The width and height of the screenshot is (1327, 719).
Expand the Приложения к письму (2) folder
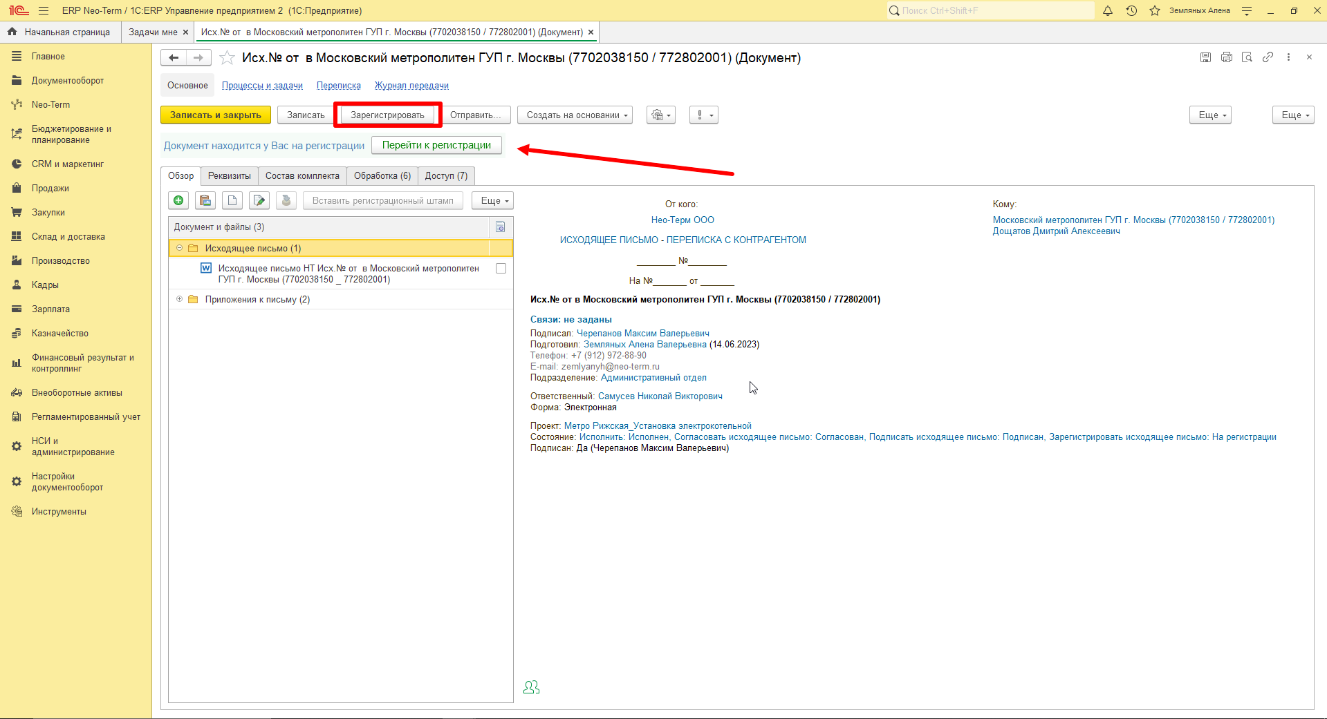179,299
